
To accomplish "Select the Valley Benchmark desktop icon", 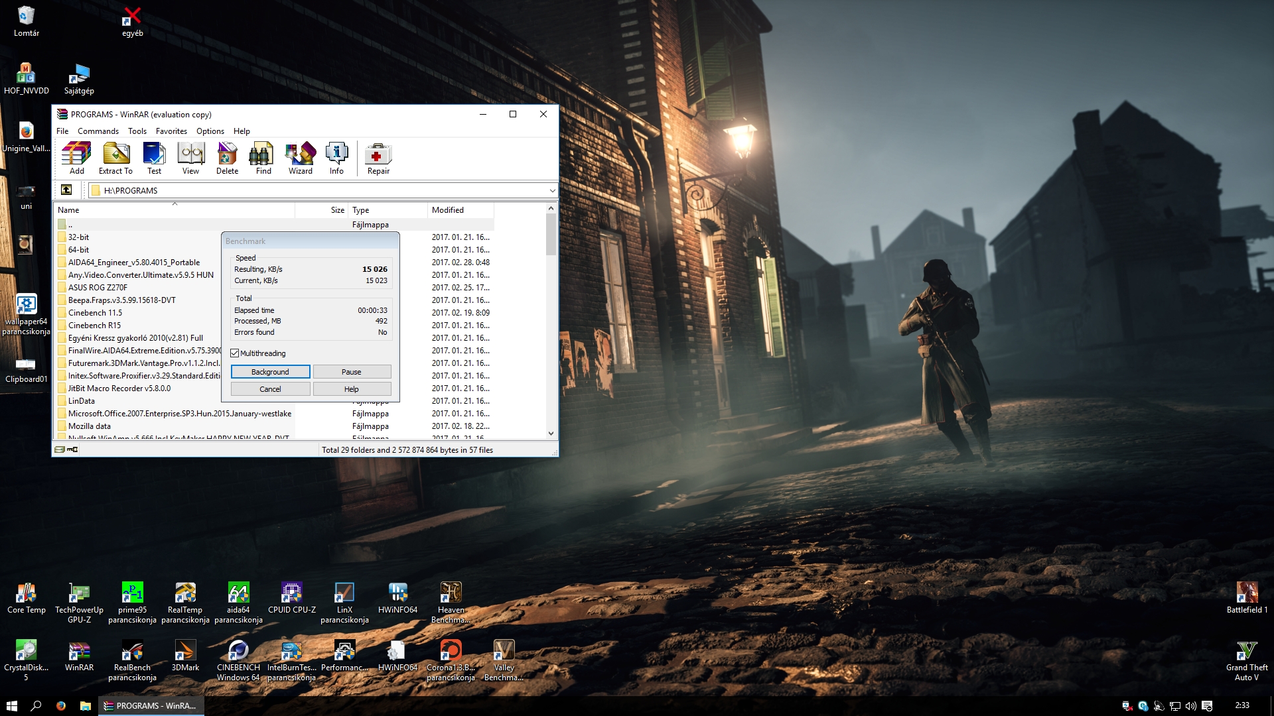I will click(x=504, y=660).
